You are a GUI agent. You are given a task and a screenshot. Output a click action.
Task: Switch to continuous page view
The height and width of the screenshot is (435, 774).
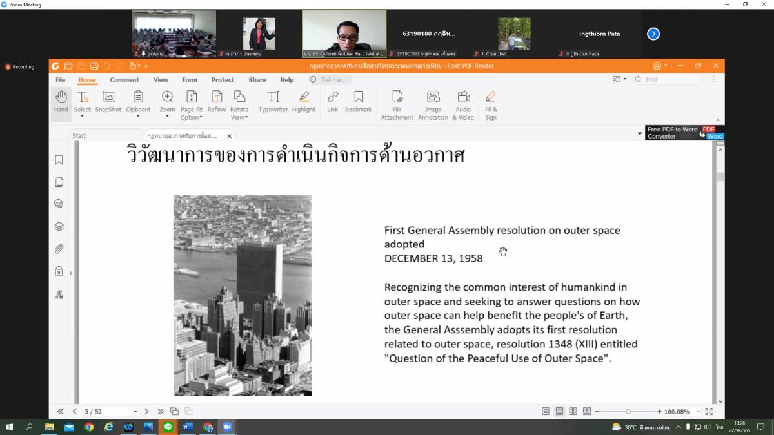click(x=559, y=411)
